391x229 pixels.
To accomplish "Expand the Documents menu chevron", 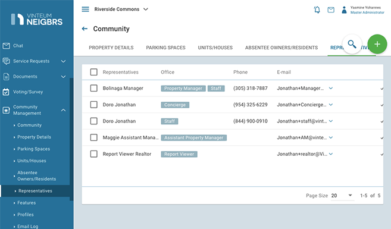I will [x=63, y=77].
